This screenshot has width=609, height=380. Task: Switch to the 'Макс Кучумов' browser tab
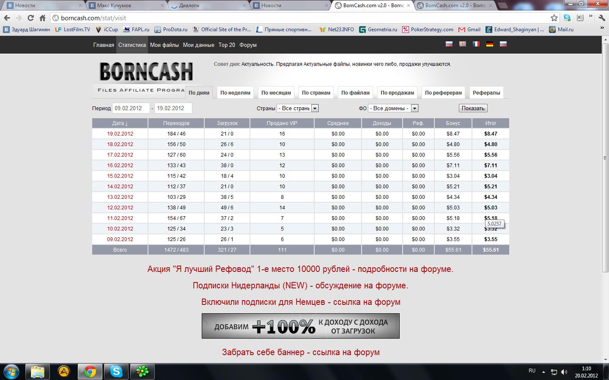[x=127, y=5]
